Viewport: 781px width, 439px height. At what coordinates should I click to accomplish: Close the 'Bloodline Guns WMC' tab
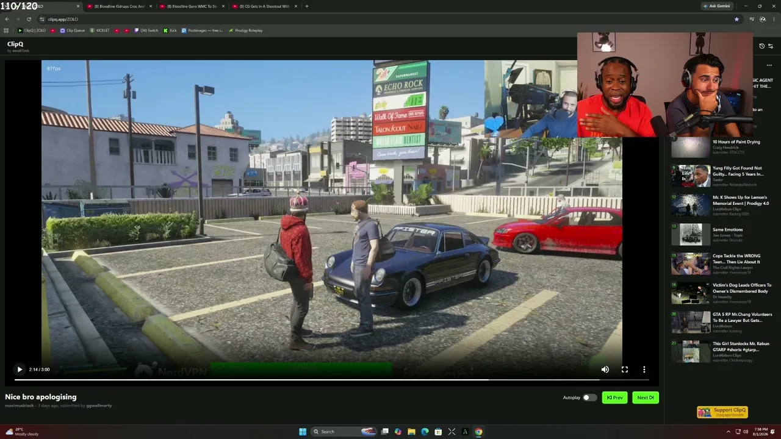click(223, 6)
